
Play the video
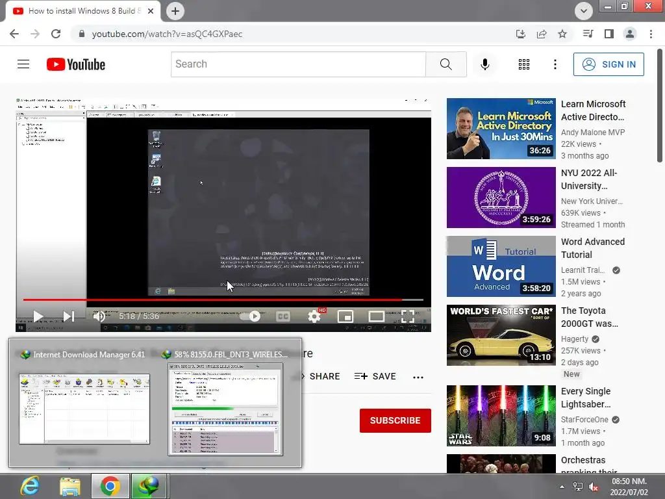pyautogui.click(x=38, y=316)
